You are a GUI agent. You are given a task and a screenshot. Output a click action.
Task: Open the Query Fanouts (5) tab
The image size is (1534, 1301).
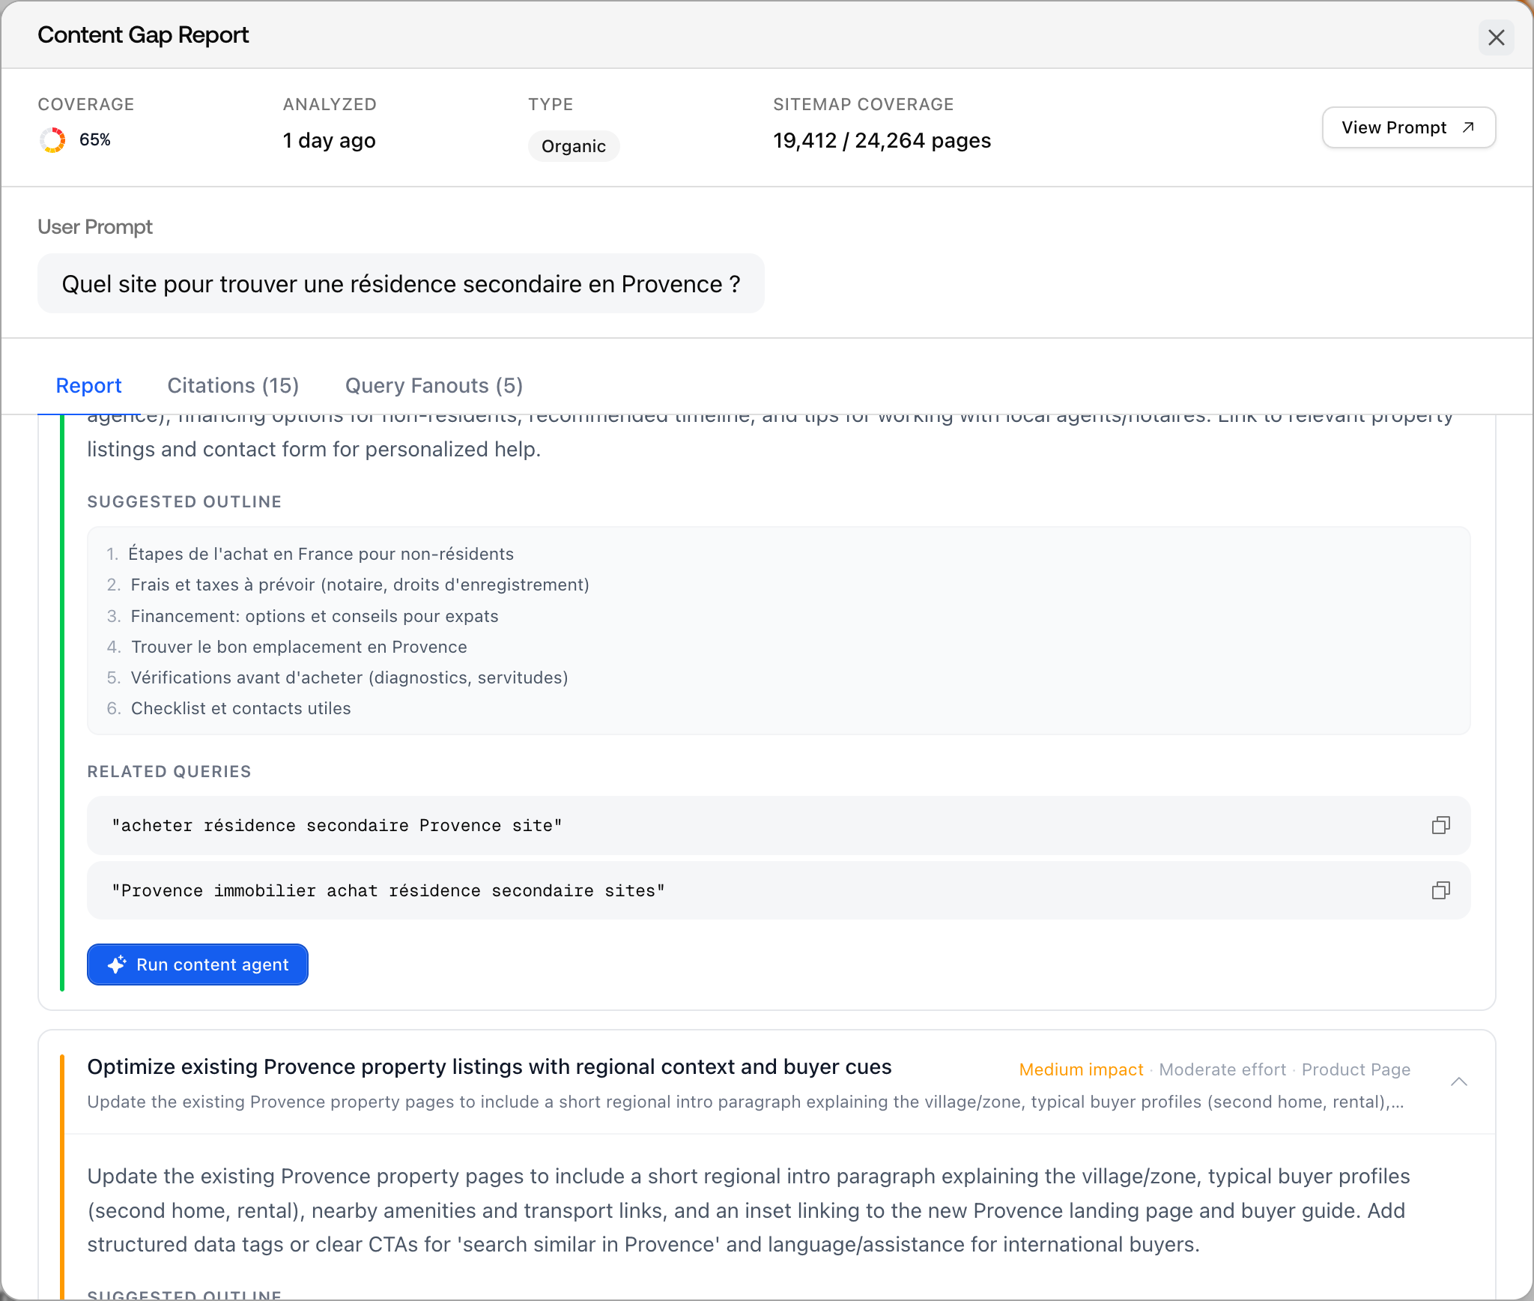[x=434, y=385]
